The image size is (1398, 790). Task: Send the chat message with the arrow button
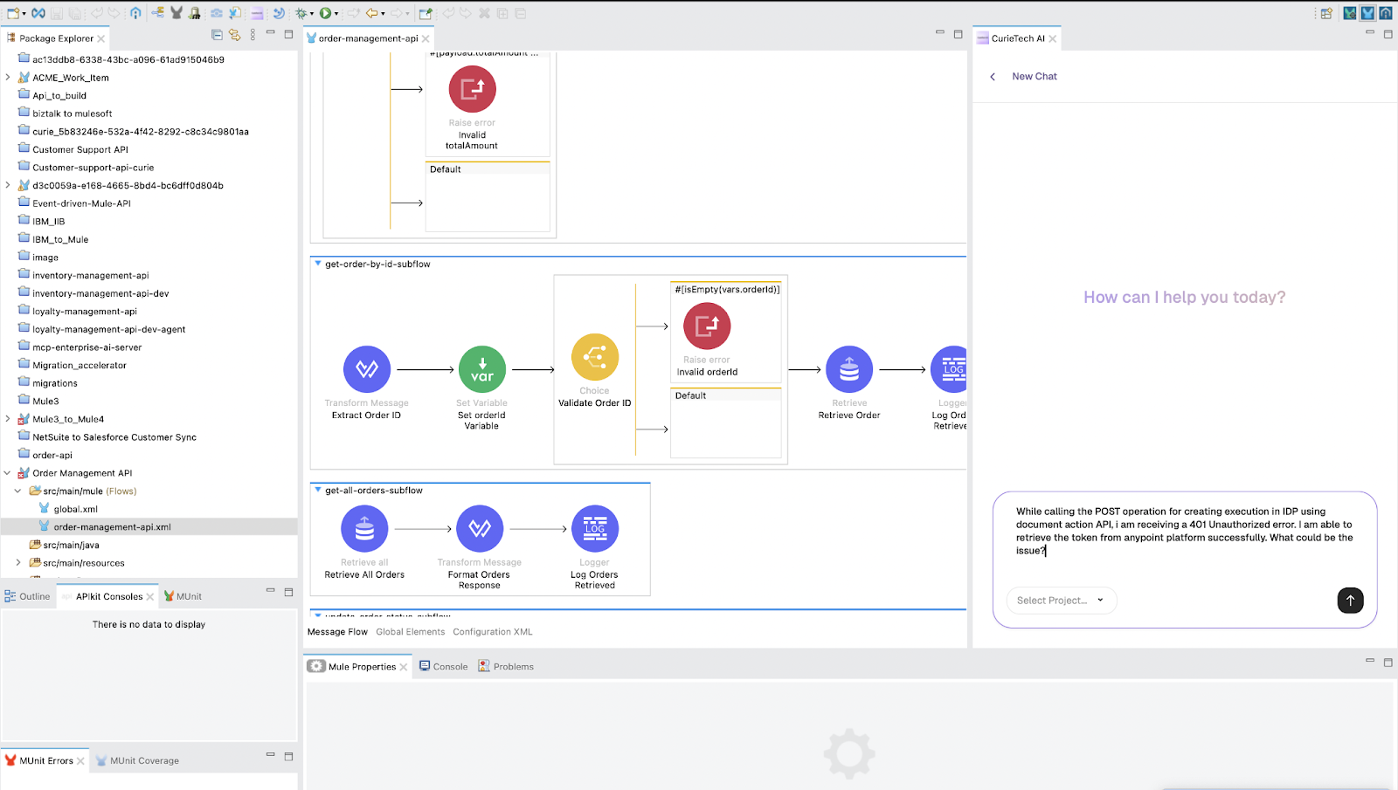pyautogui.click(x=1349, y=601)
